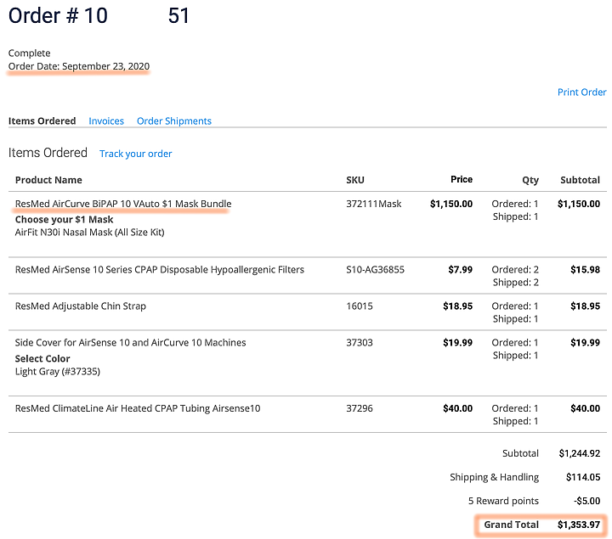Screen dimensions: 612x539
Task: Select ResMed AirCurve BiPAP 10 VAuto product name
Action: 123,204
